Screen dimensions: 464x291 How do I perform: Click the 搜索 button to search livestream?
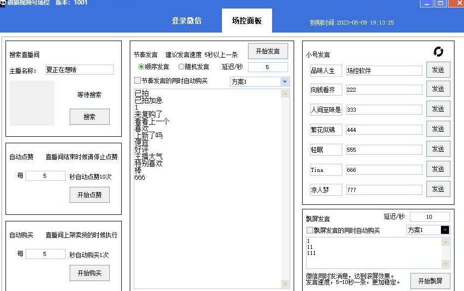tap(89, 117)
